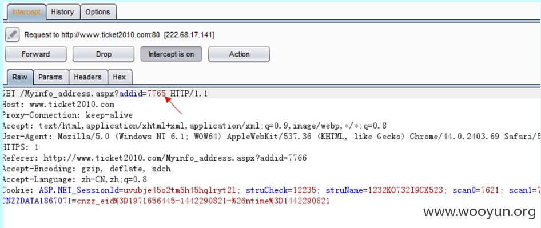This screenshot has width=541, height=228.
Task: Click the Referer header line
Action: [x=154, y=158]
